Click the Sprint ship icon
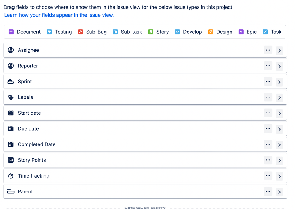The image size is (296, 210). tap(11, 82)
